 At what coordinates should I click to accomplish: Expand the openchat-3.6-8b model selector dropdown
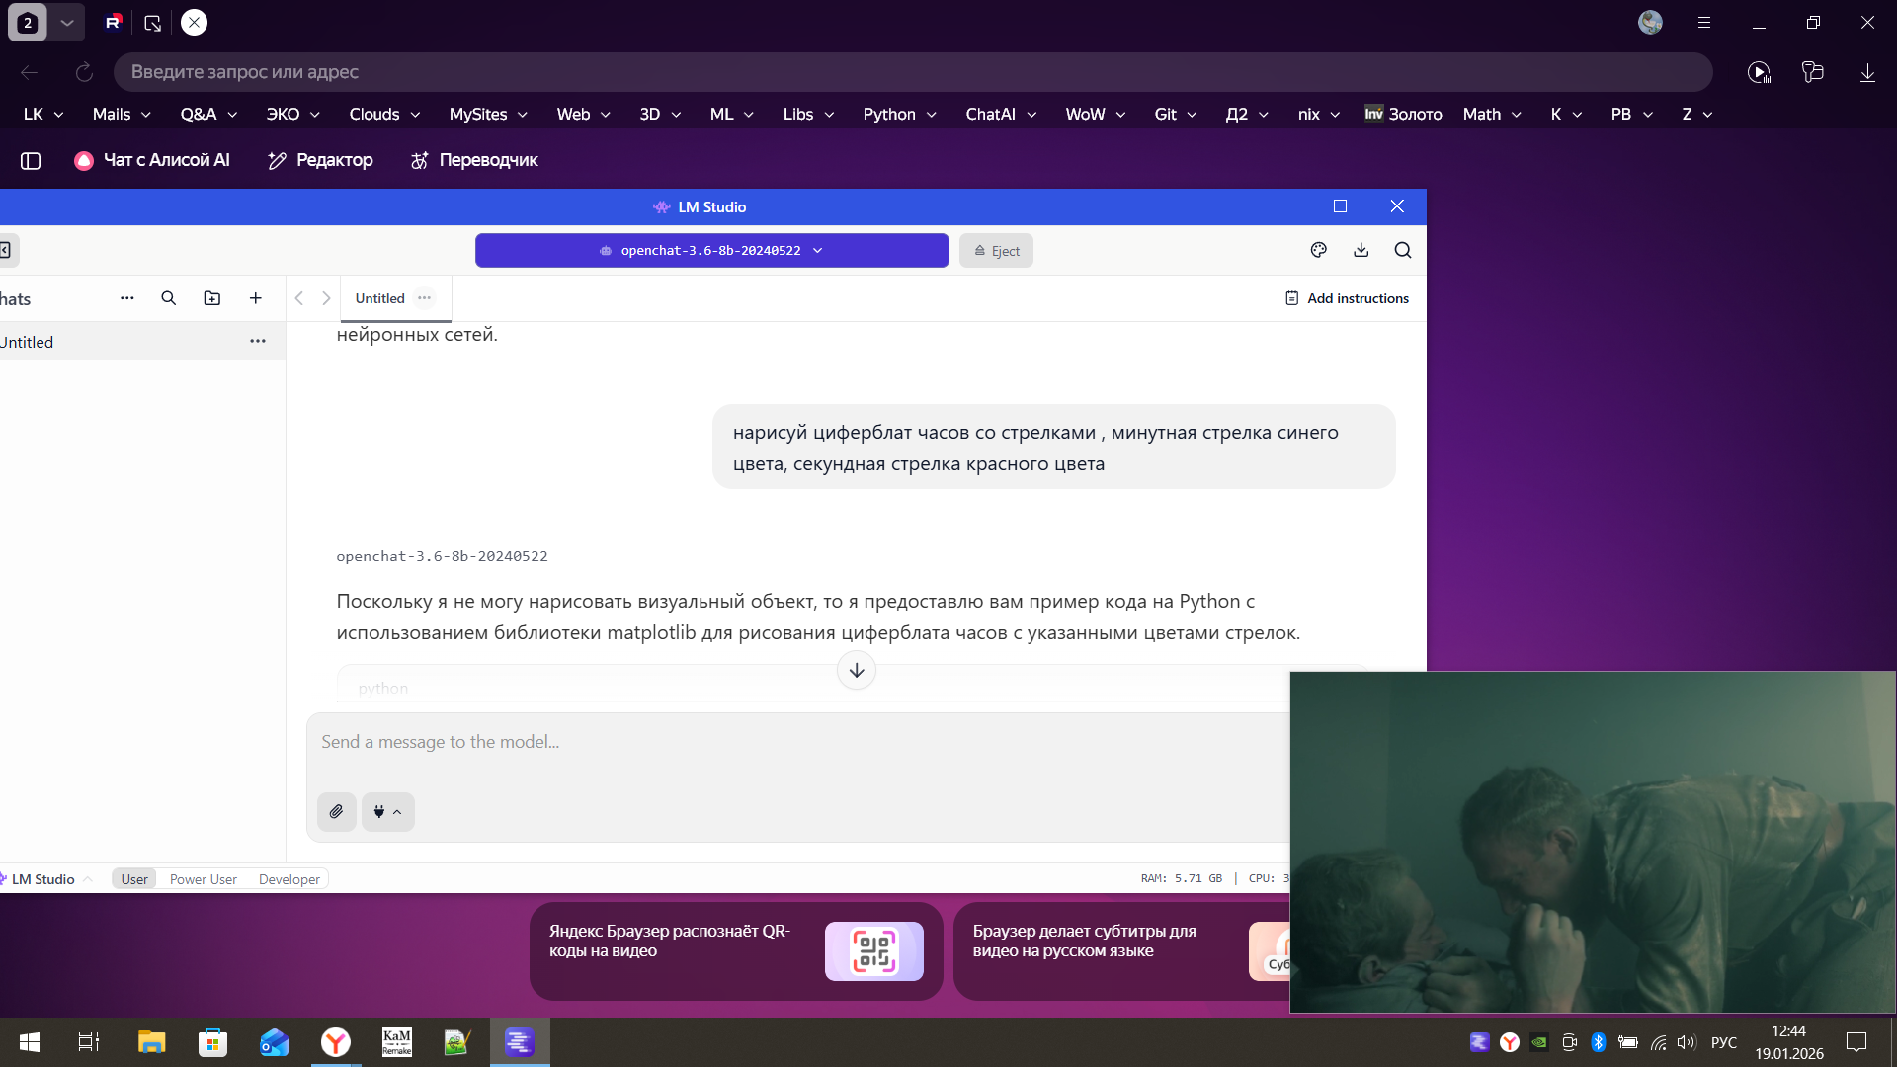tap(711, 251)
